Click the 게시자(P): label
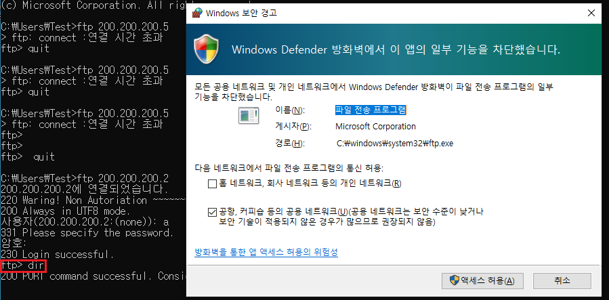This screenshot has height=300, width=609. point(293,127)
